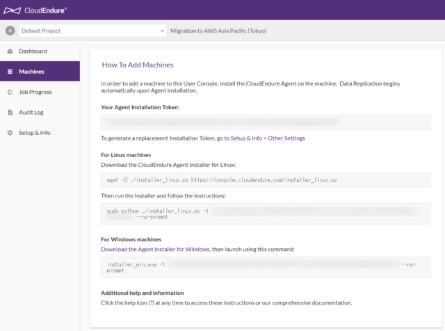Click the project dropdown arrow
This screenshot has height=331, width=445.
tap(162, 31)
